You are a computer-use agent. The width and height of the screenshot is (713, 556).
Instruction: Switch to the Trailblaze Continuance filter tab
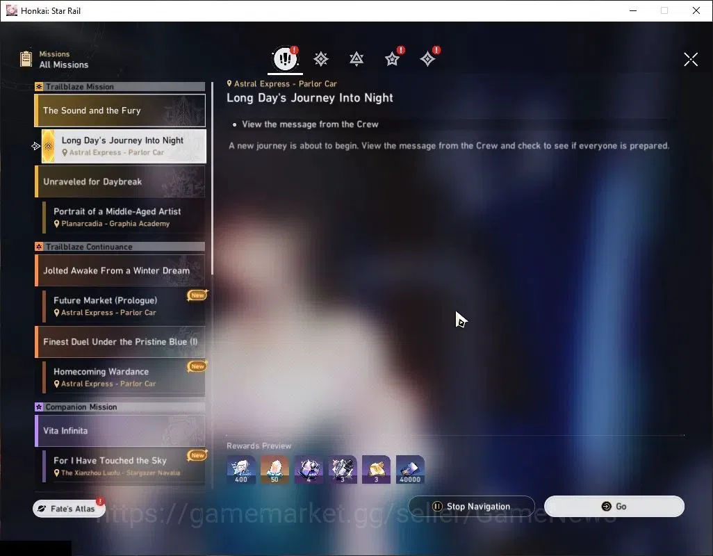point(356,58)
